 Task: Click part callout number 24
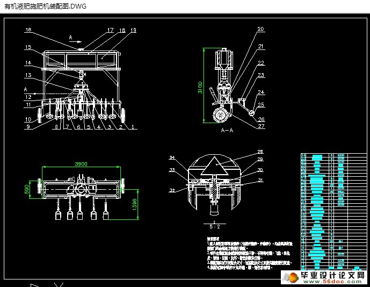pyautogui.click(x=260, y=92)
